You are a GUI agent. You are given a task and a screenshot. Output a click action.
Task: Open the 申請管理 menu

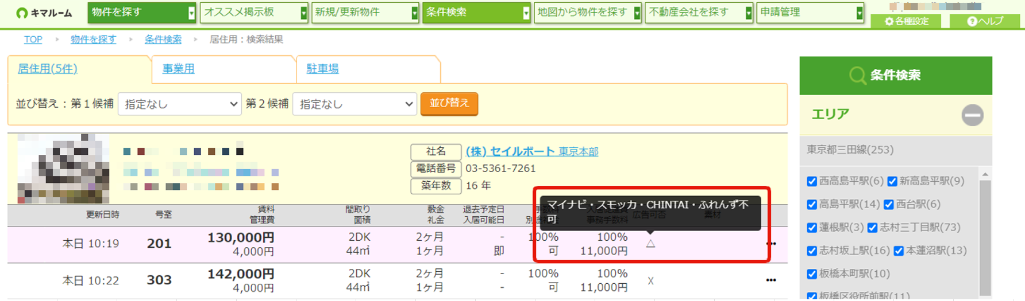pyautogui.click(x=810, y=12)
